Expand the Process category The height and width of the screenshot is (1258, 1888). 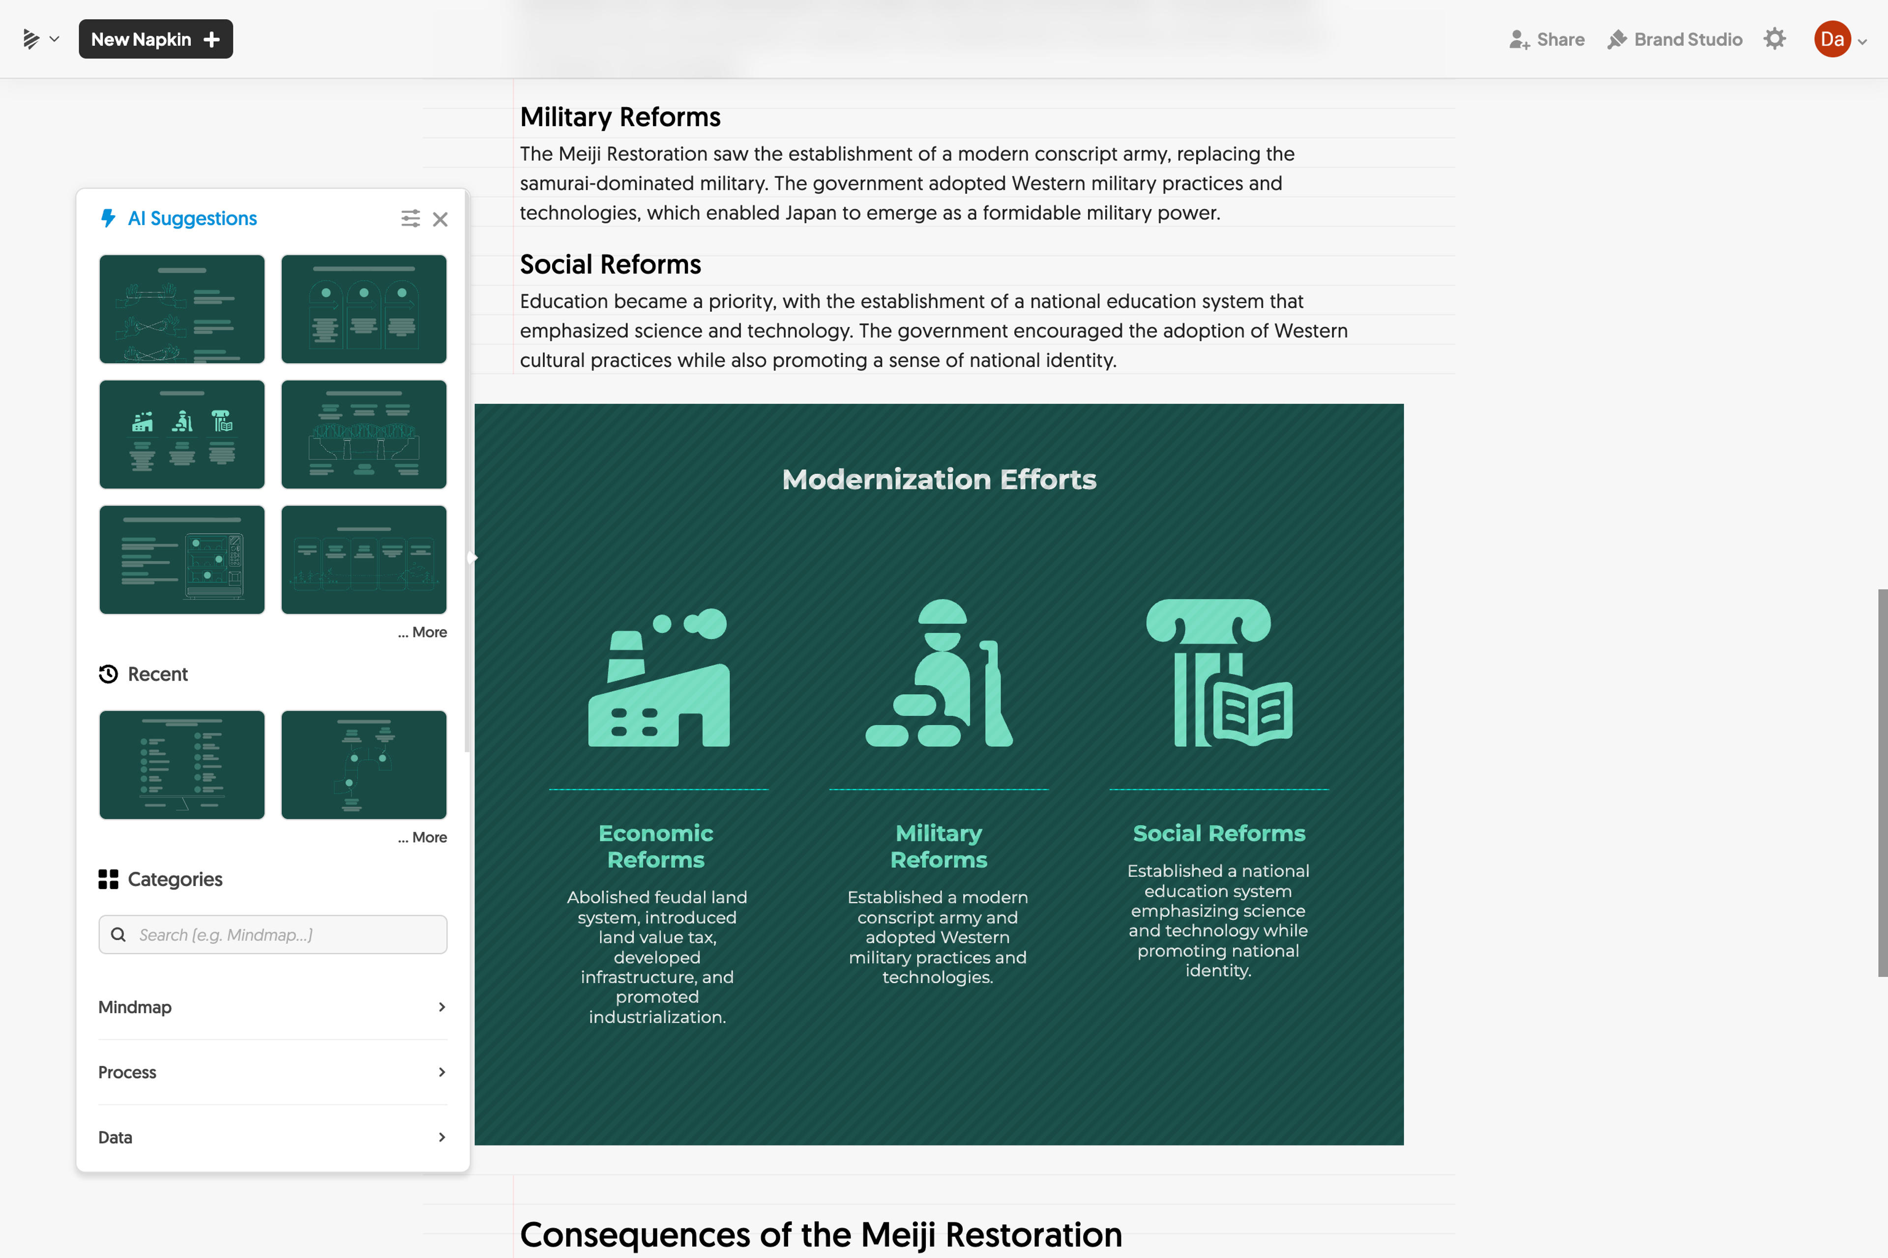coord(273,1073)
